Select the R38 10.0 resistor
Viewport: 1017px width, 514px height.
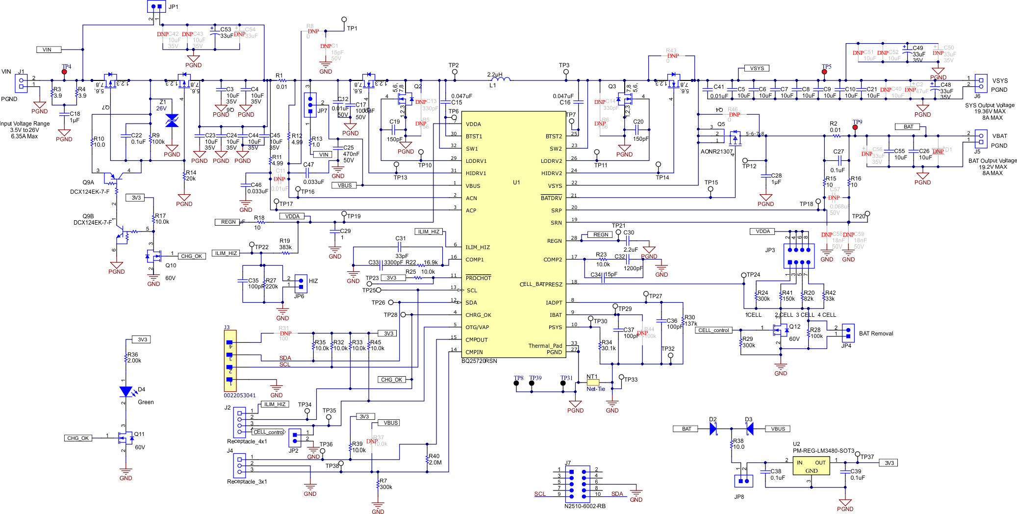click(732, 444)
